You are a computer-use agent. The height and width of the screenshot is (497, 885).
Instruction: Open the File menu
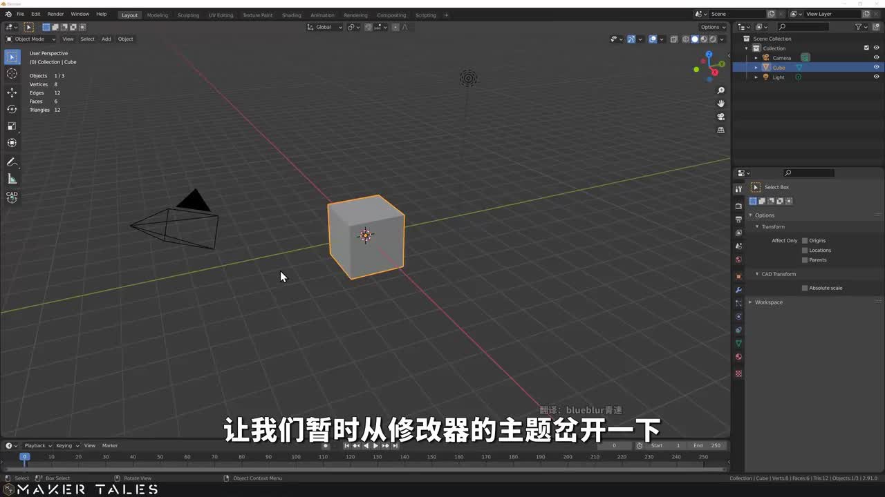[20, 14]
